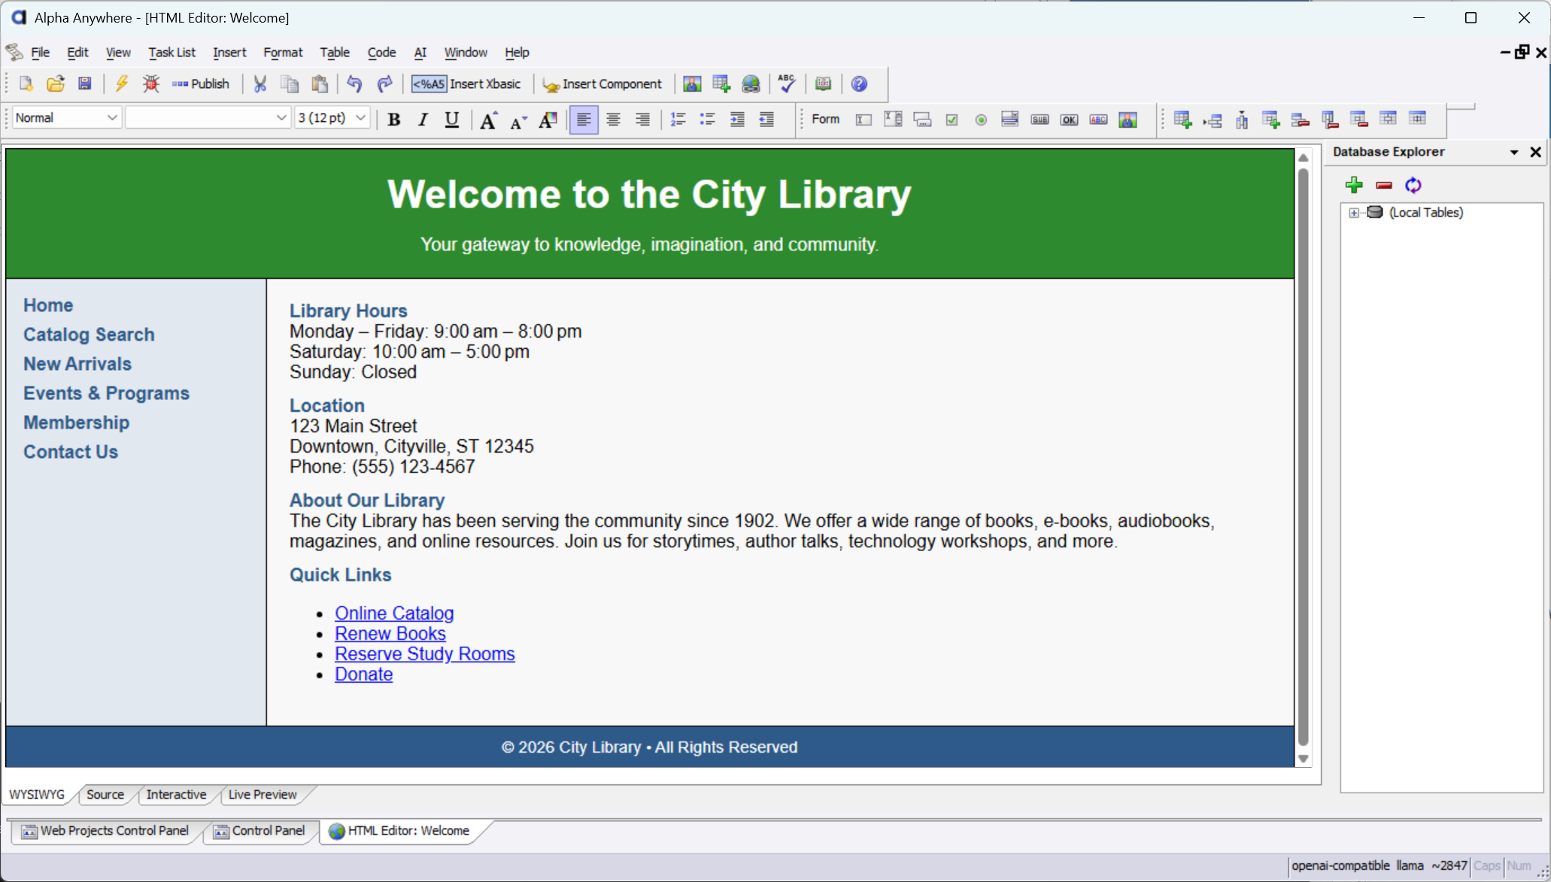Viewport: 1551px width, 882px height.
Task: Insert a numbered list
Action: click(678, 120)
